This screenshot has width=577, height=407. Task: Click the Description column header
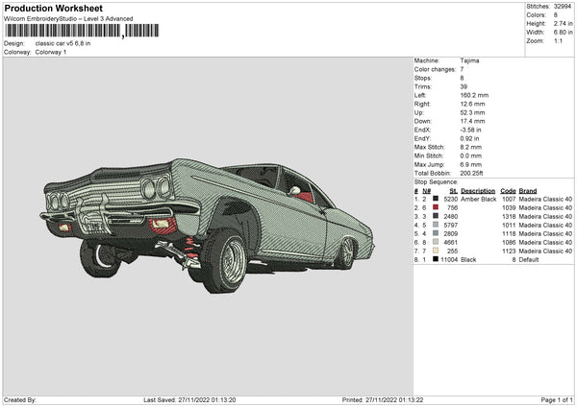(478, 190)
